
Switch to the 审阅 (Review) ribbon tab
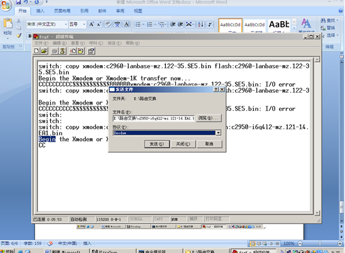(x=120, y=11)
